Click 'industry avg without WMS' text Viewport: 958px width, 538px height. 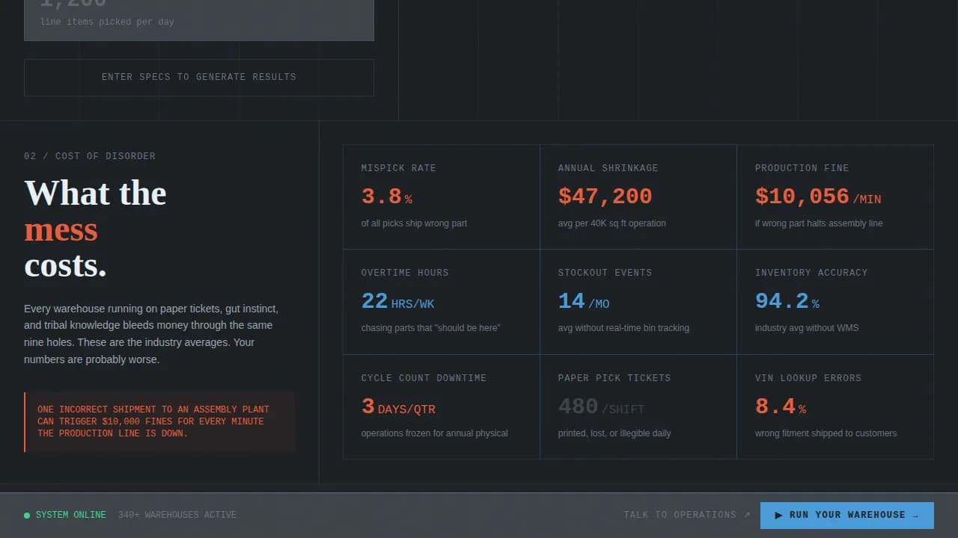pyautogui.click(x=807, y=328)
